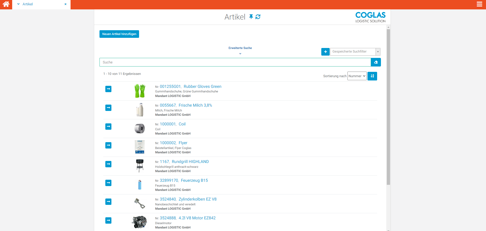Click the home icon in top bar
This screenshot has height=231, width=486.
[x=6, y=4]
